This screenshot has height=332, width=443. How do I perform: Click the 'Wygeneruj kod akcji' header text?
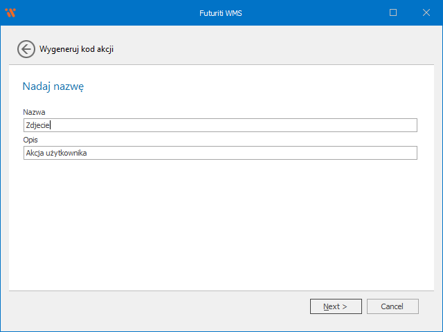tap(76, 49)
